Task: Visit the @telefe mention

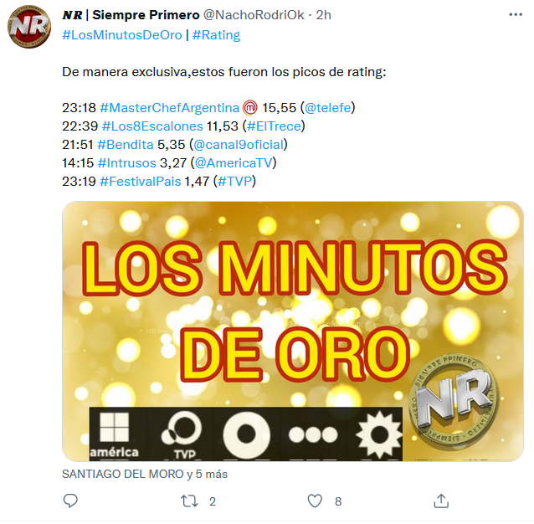Action: click(327, 108)
